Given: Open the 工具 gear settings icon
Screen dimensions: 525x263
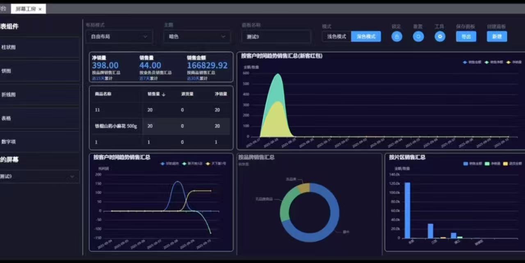Looking at the screenshot, I should [440, 37].
